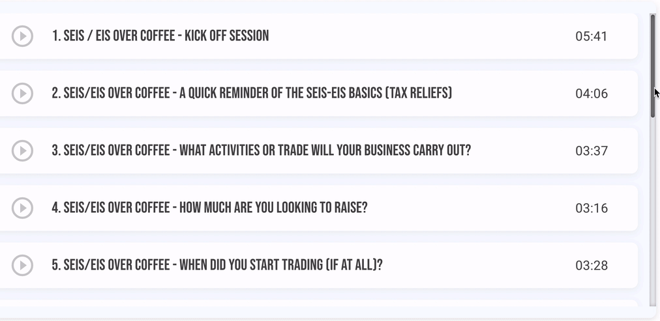Open "How much are you looking to raise?" title

[x=209, y=208]
